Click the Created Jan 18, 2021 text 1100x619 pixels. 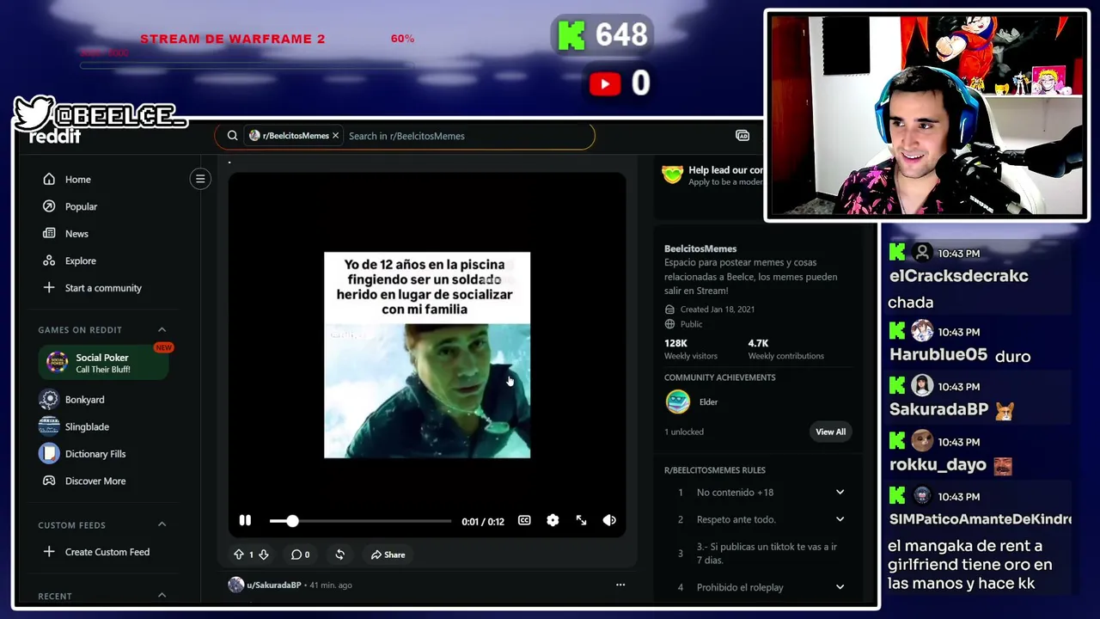pos(718,309)
